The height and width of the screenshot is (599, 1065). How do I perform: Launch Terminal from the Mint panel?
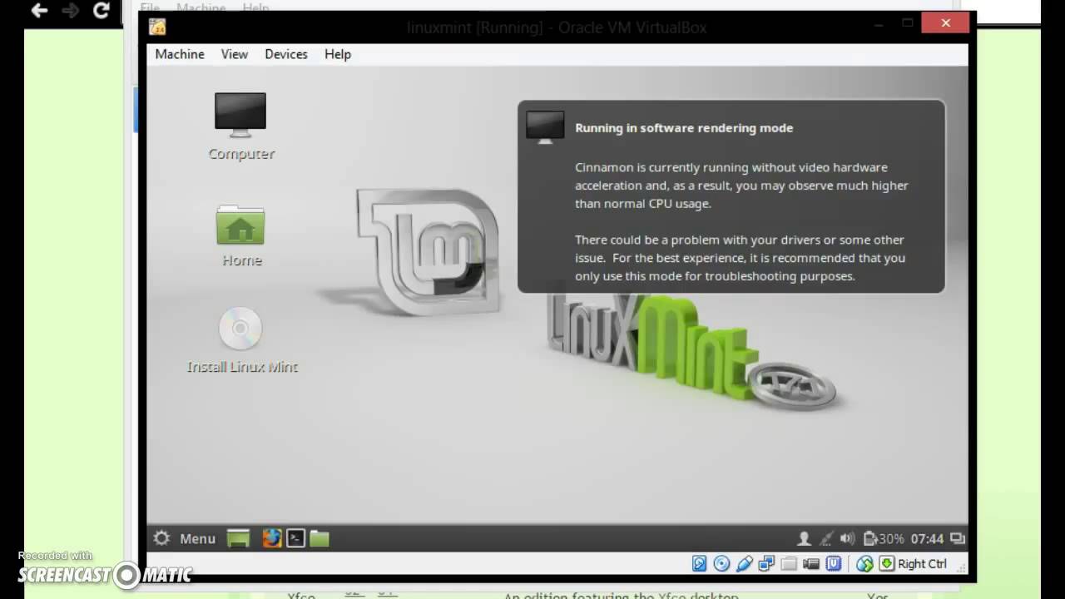tap(296, 538)
